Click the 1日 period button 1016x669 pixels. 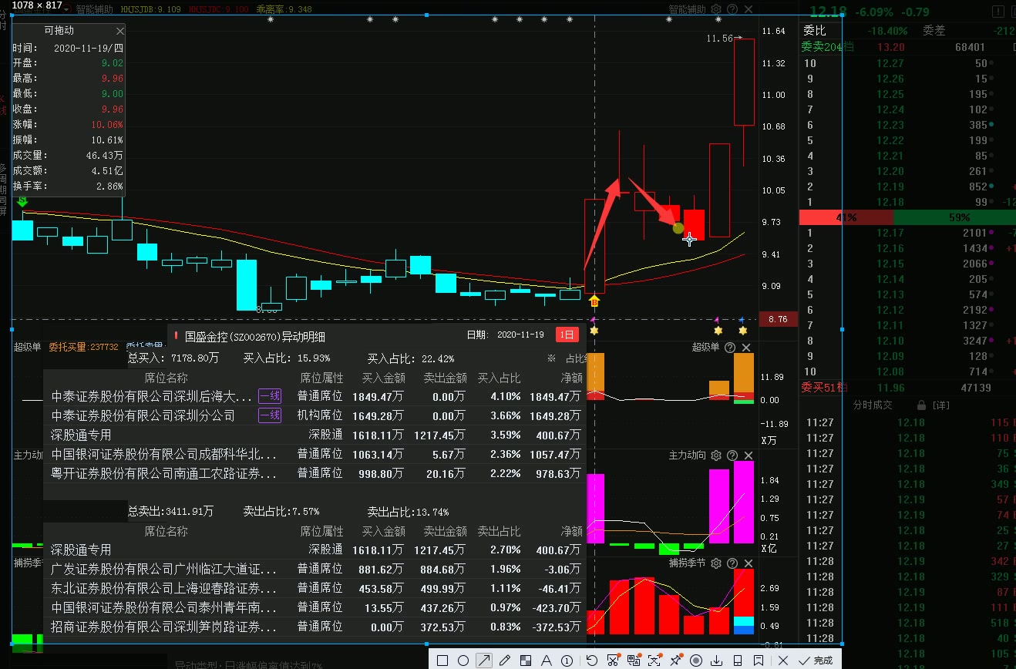click(567, 334)
